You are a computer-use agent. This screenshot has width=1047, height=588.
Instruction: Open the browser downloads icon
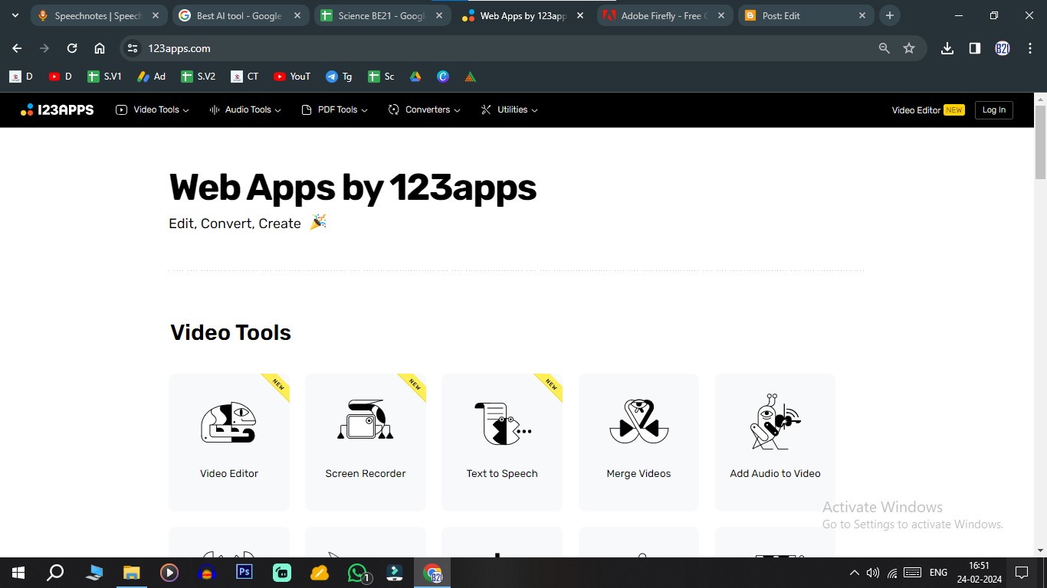(947, 48)
